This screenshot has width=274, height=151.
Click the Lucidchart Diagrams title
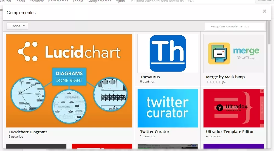[28, 132]
